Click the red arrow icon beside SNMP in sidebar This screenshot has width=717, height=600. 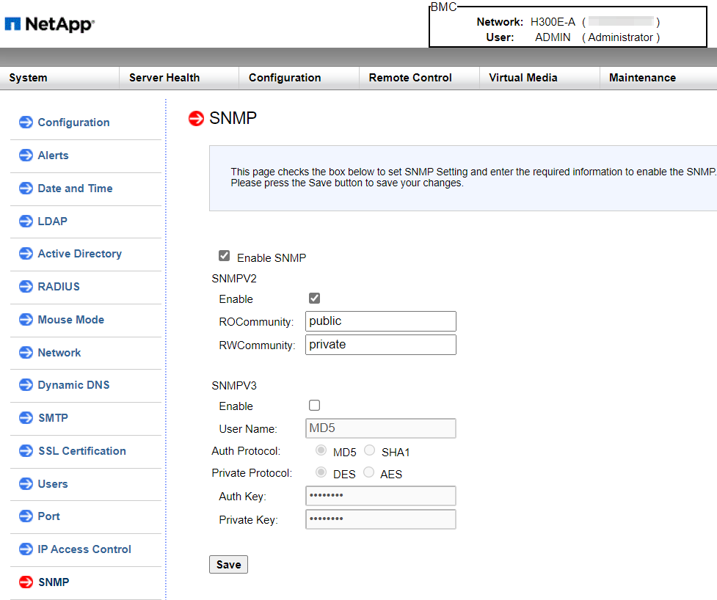(x=26, y=582)
